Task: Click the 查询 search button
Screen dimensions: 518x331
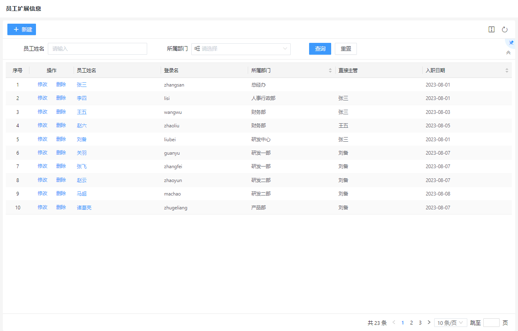Action: [320, 49]
